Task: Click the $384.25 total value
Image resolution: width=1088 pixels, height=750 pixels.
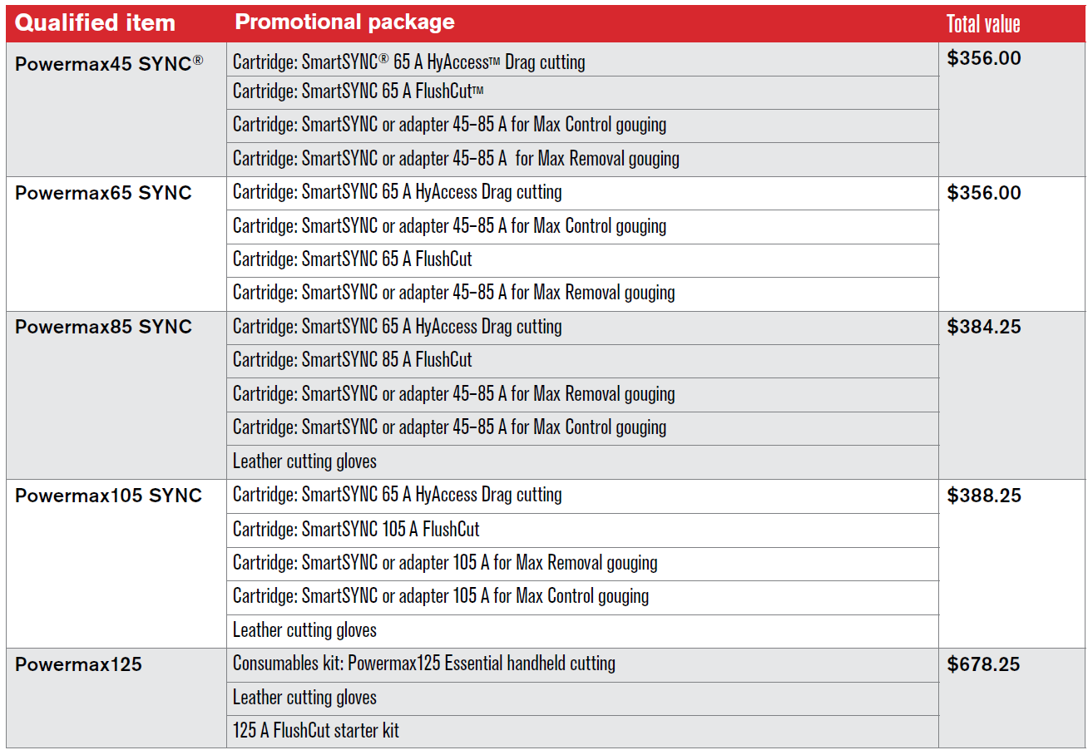Action: coord(984,327)
